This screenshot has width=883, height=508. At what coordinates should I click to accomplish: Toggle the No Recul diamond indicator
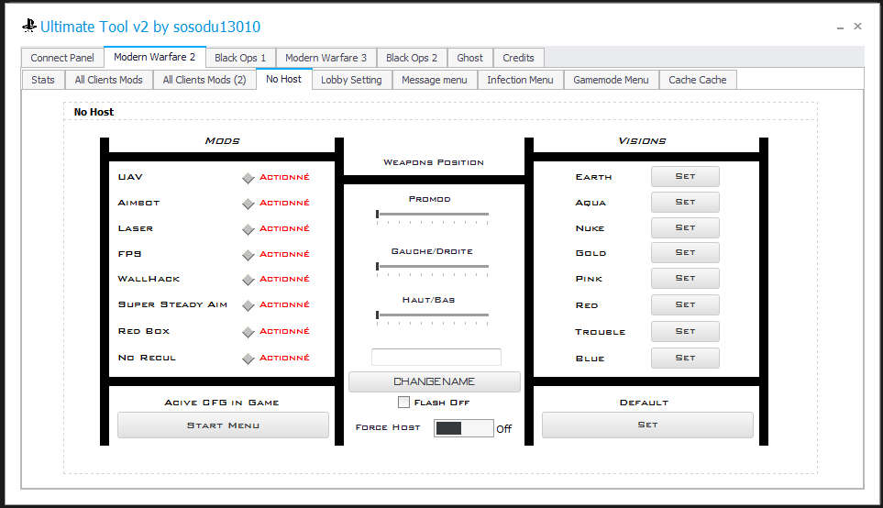[248, 359]
